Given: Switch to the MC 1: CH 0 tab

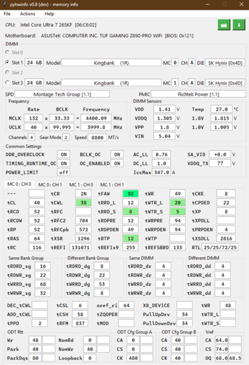Looking at the screenshot, I should tap(81, 185).
